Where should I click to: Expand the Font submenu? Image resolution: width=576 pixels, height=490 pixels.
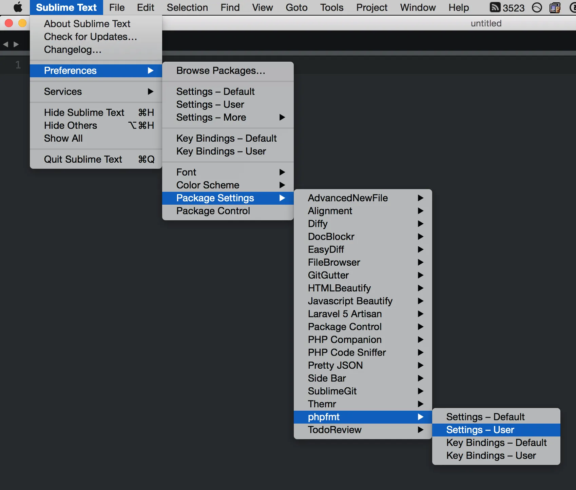[x=228, y=172]
